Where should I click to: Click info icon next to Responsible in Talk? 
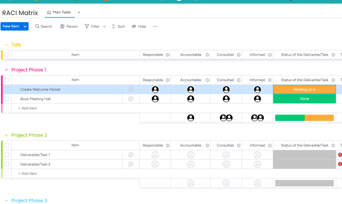click(x=168, y=55)
